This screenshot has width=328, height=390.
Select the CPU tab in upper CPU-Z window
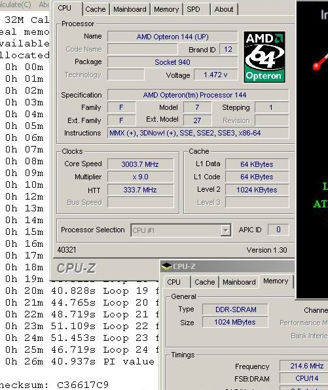click(x=66, y=9)
